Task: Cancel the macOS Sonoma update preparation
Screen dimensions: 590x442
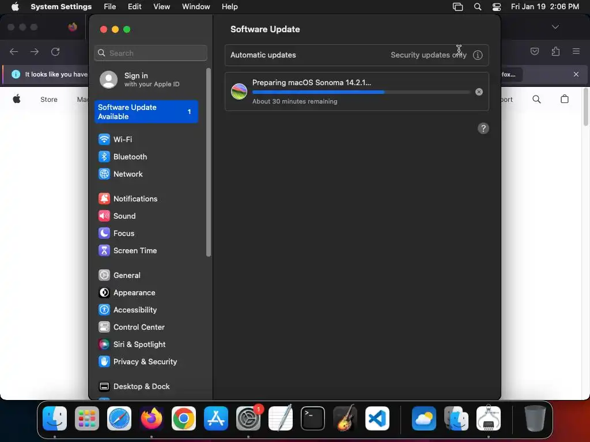Action: [479, 92]
